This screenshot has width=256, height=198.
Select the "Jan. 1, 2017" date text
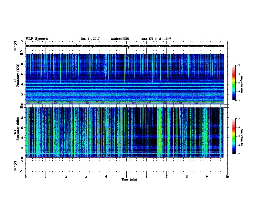(90, 39)
